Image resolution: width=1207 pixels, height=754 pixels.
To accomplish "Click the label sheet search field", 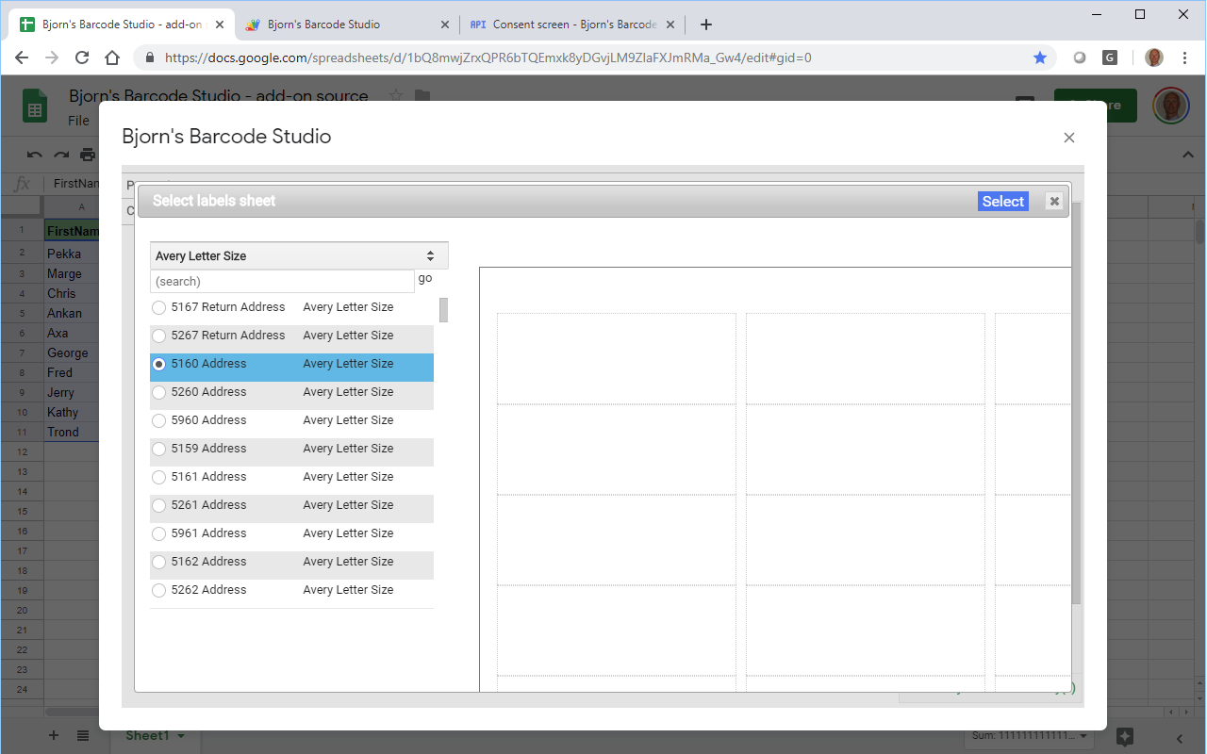I will pos(282,281).
